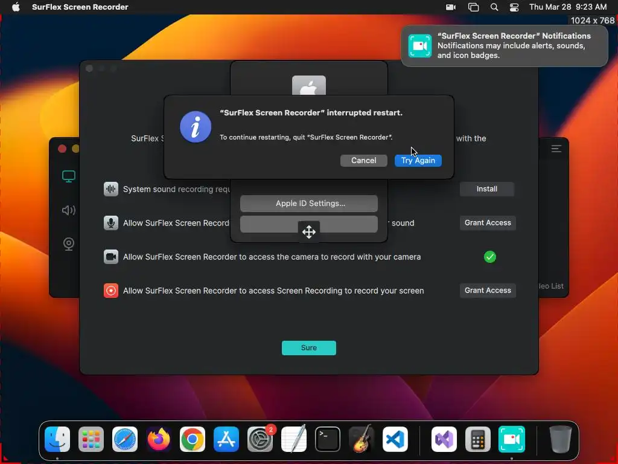This screenshot has width=618, height=464.
Task: Grant Access for microphone permission
Action: (488, 222)
